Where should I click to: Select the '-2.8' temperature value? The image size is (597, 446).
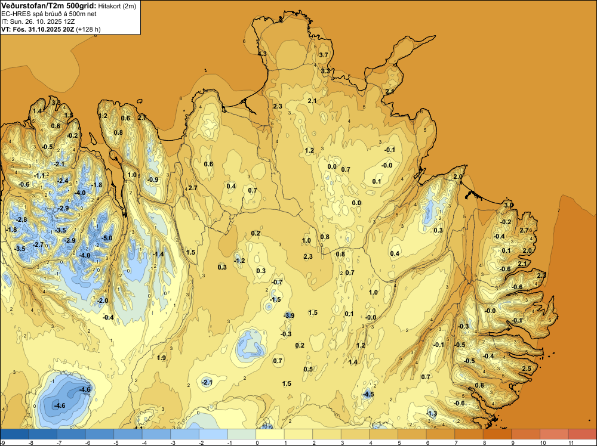[x=21, y=220]
